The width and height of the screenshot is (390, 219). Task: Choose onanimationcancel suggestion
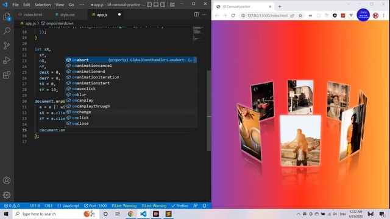pyautogui.click(x=131, y=66)
